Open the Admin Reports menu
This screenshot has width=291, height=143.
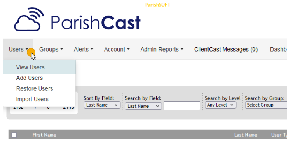[x=162, y=50]
